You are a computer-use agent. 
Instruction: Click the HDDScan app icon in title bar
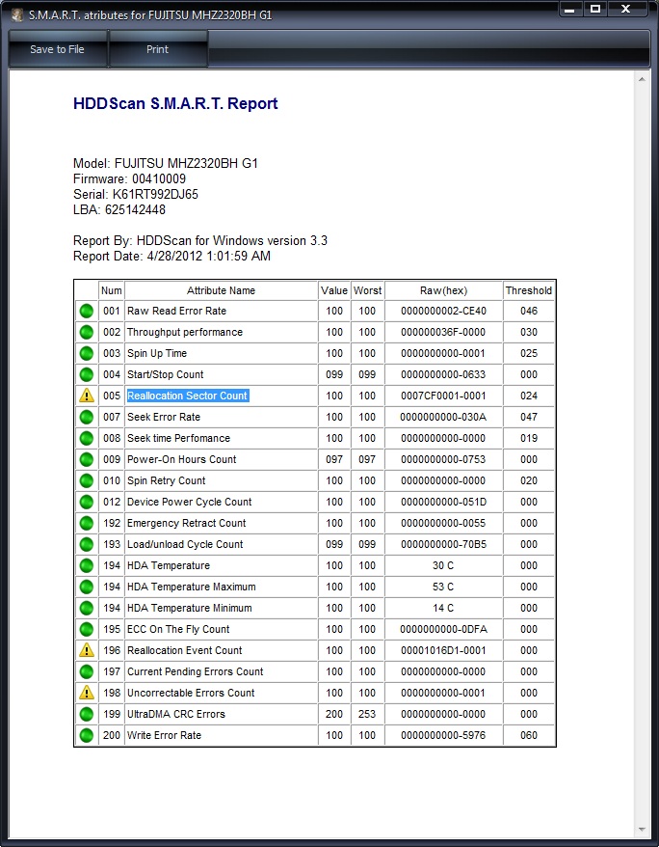[17, 14]
